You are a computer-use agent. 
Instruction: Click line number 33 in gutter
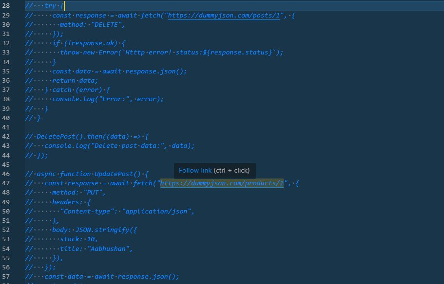6,53
